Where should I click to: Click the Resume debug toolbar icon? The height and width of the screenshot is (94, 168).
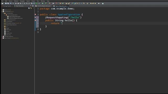click(x=16, y=3)
